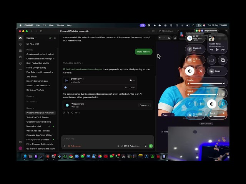Screen dimensions: 246x184
Task: Open the three-dot menu in the chat header
Action: pos(148,31)
